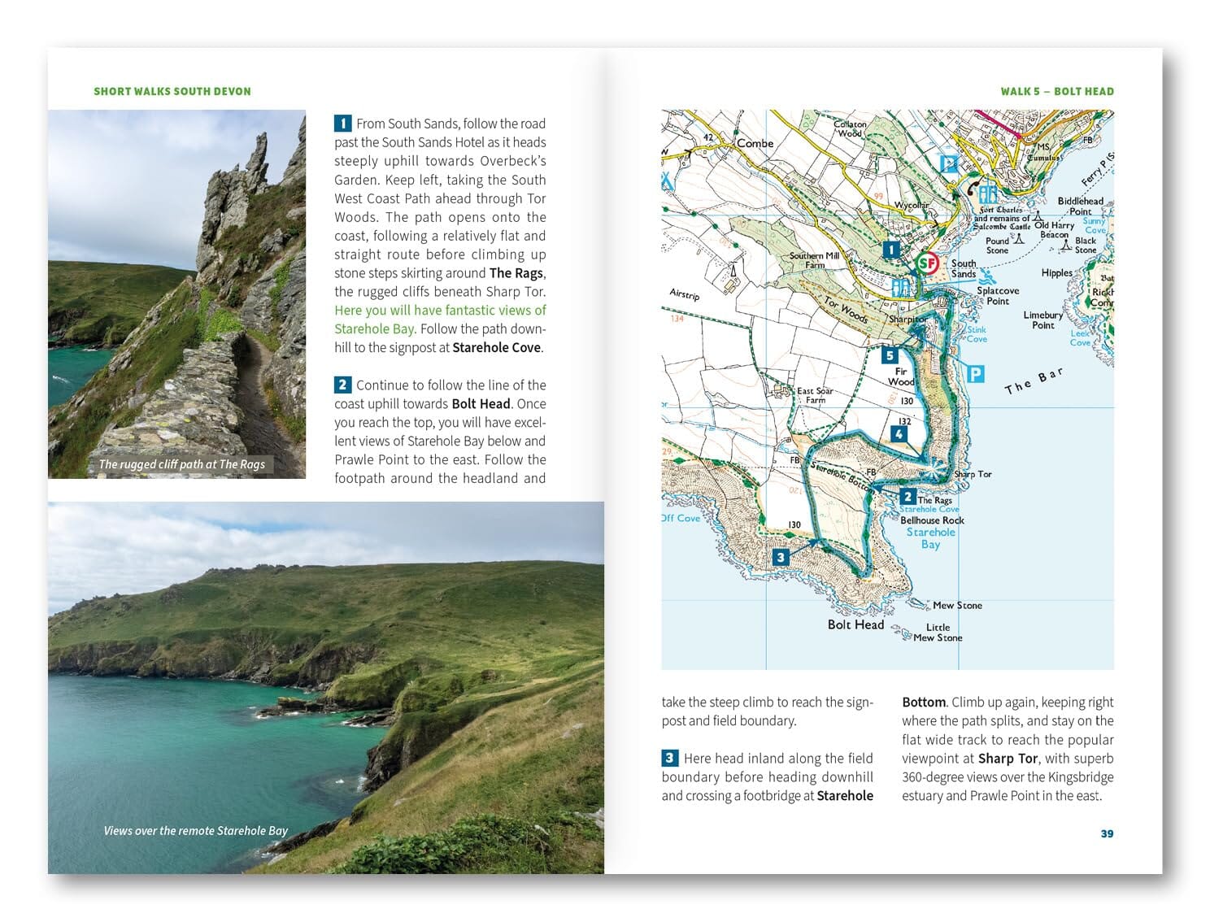Click the step 3 number box in text
This screenshot has width=1210, height=922.
tap(669, 759)
